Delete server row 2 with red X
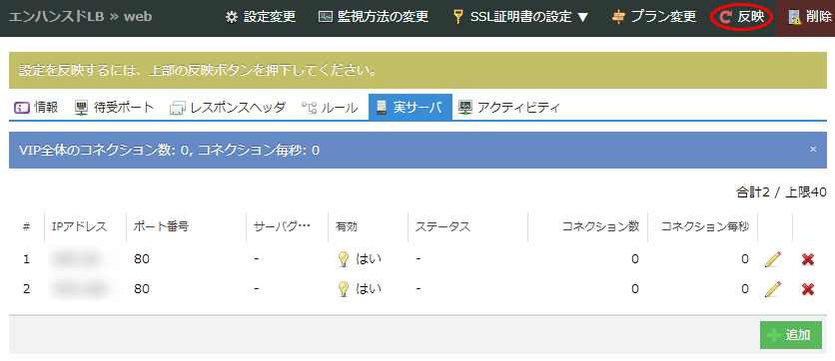 tap(808, 289)
